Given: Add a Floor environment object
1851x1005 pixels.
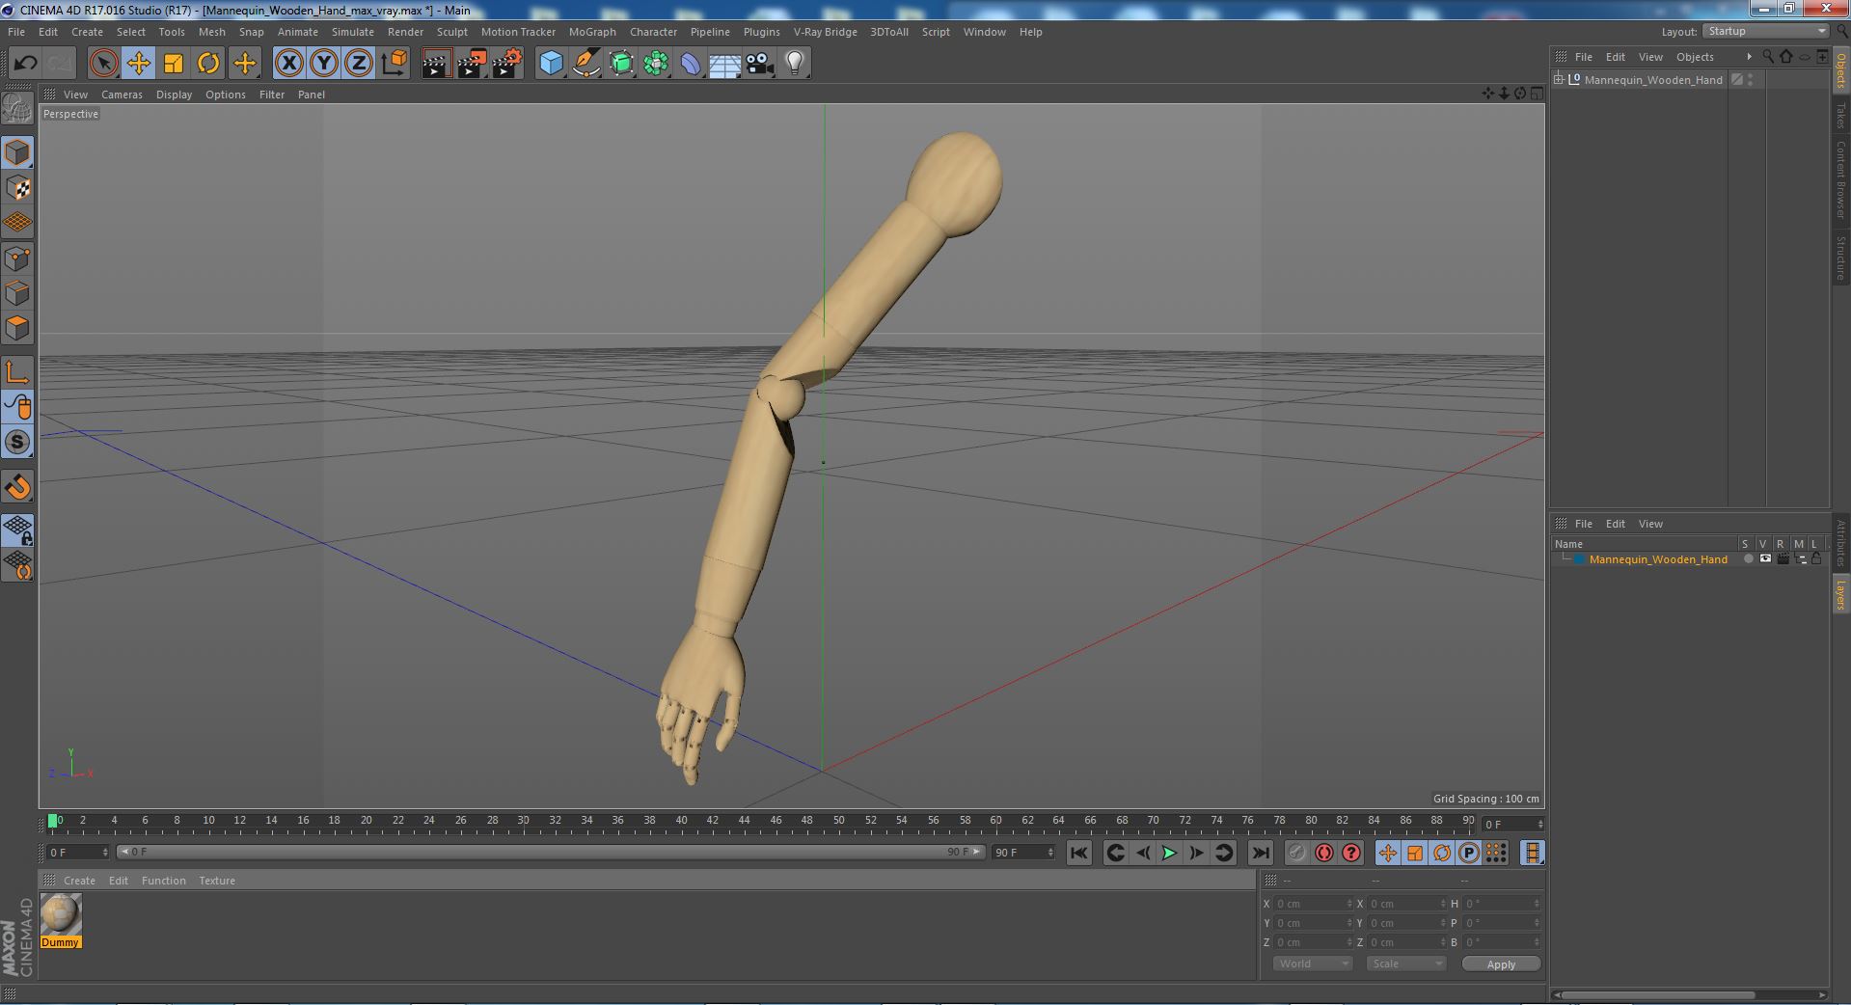Looking at the screenshot, I should pyautogui.click(x=724, y=64).
